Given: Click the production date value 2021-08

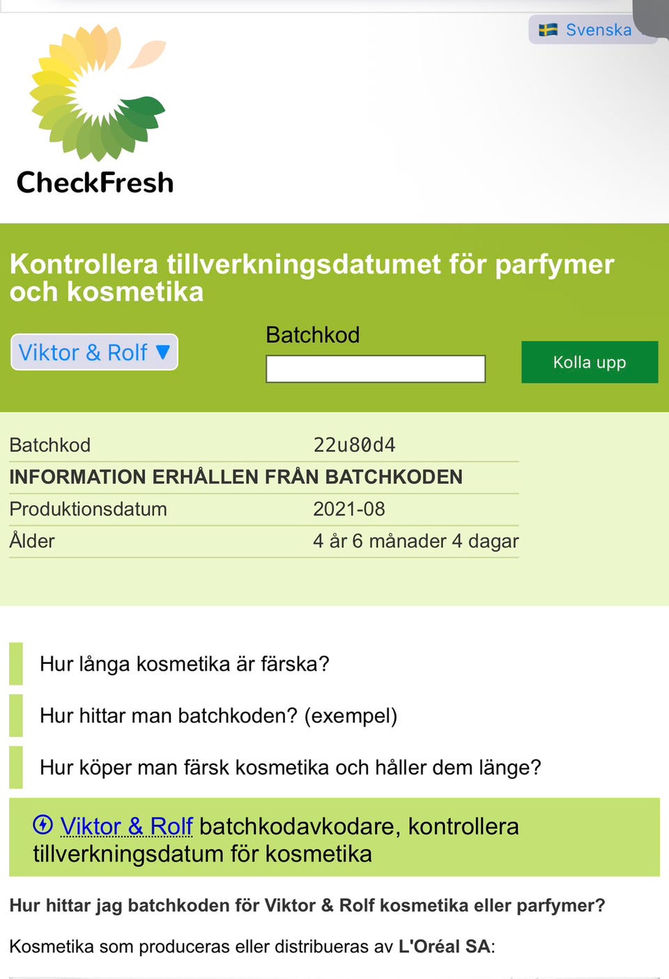Looking at the screenshot, I should (x=348, y=509).
